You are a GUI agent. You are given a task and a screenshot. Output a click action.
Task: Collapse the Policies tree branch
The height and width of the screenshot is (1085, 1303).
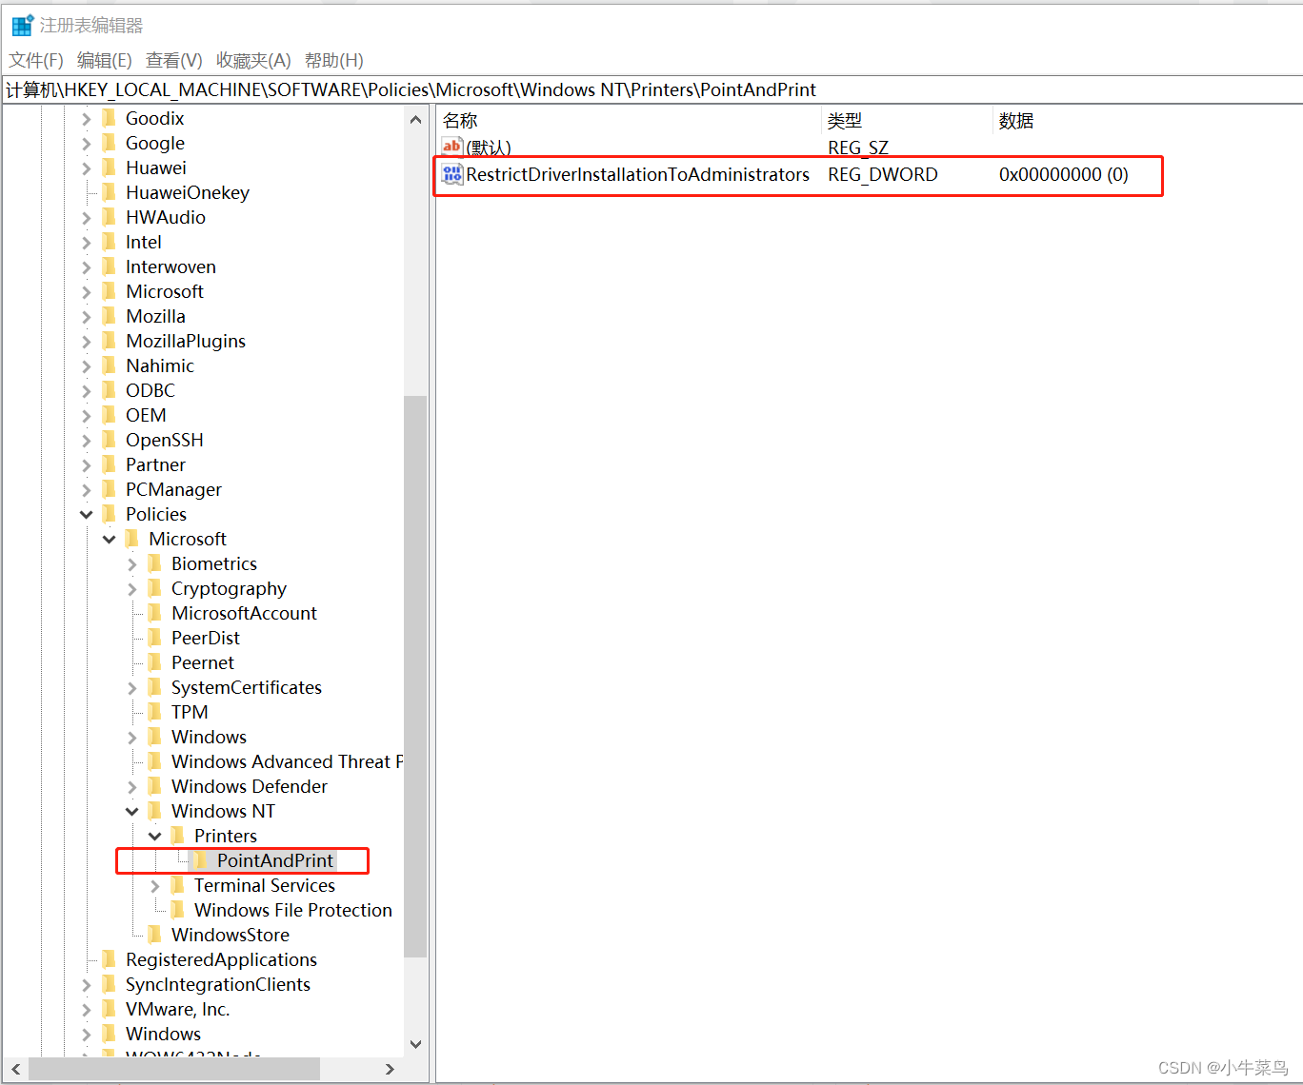86,513
